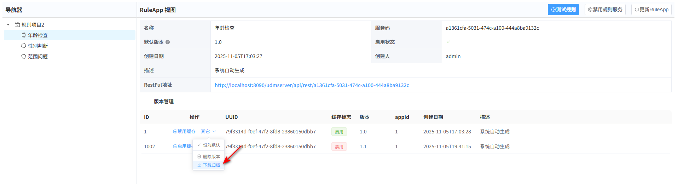The image size is (678, 184).
Task: Click the chip icon beside 范围问题
Action: 24,56
